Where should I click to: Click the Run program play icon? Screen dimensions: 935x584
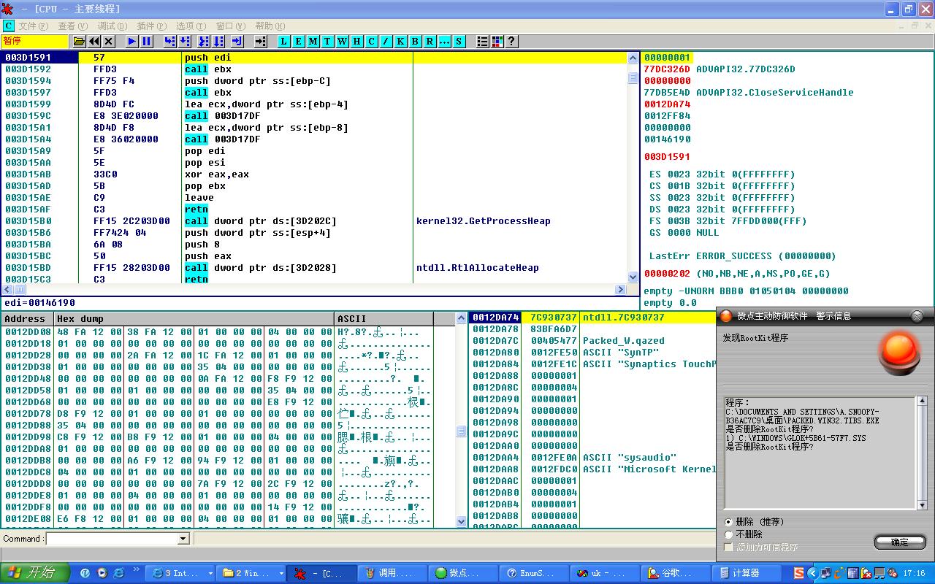click(x=131, y=42)
